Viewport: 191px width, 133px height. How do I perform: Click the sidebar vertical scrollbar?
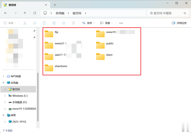click(38, 97)
